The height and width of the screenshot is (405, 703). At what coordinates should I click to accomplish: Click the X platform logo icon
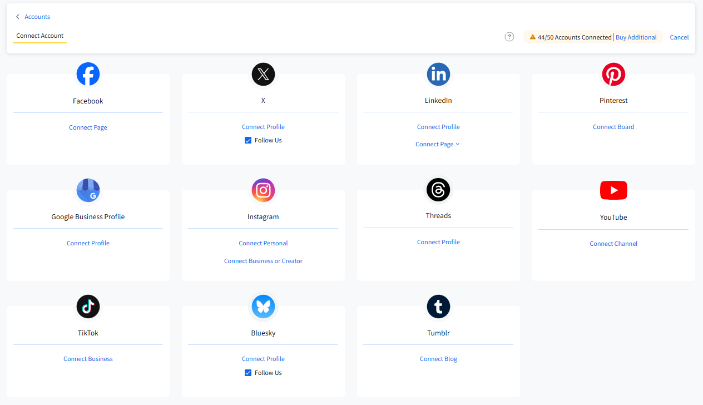(263, 74)
